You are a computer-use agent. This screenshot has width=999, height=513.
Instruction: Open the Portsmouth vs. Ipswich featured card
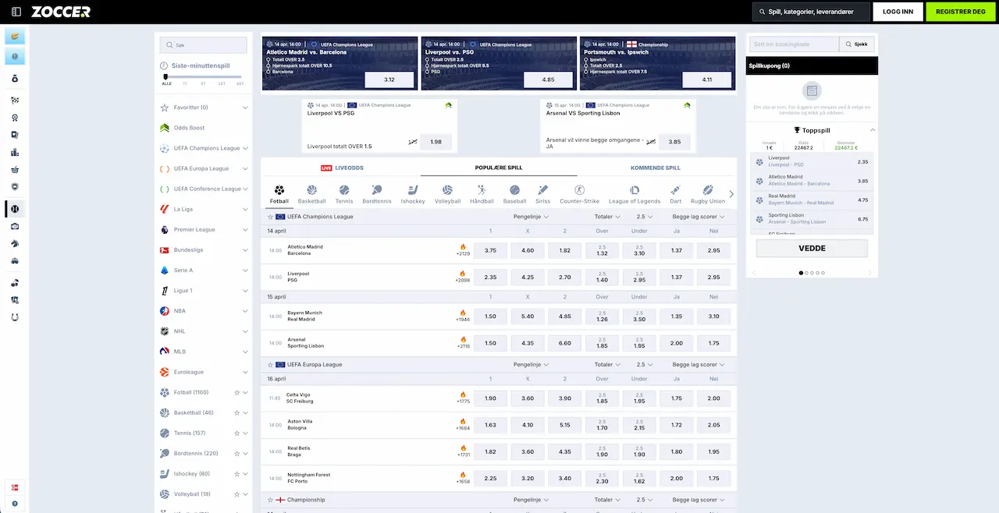coord(657,63)
